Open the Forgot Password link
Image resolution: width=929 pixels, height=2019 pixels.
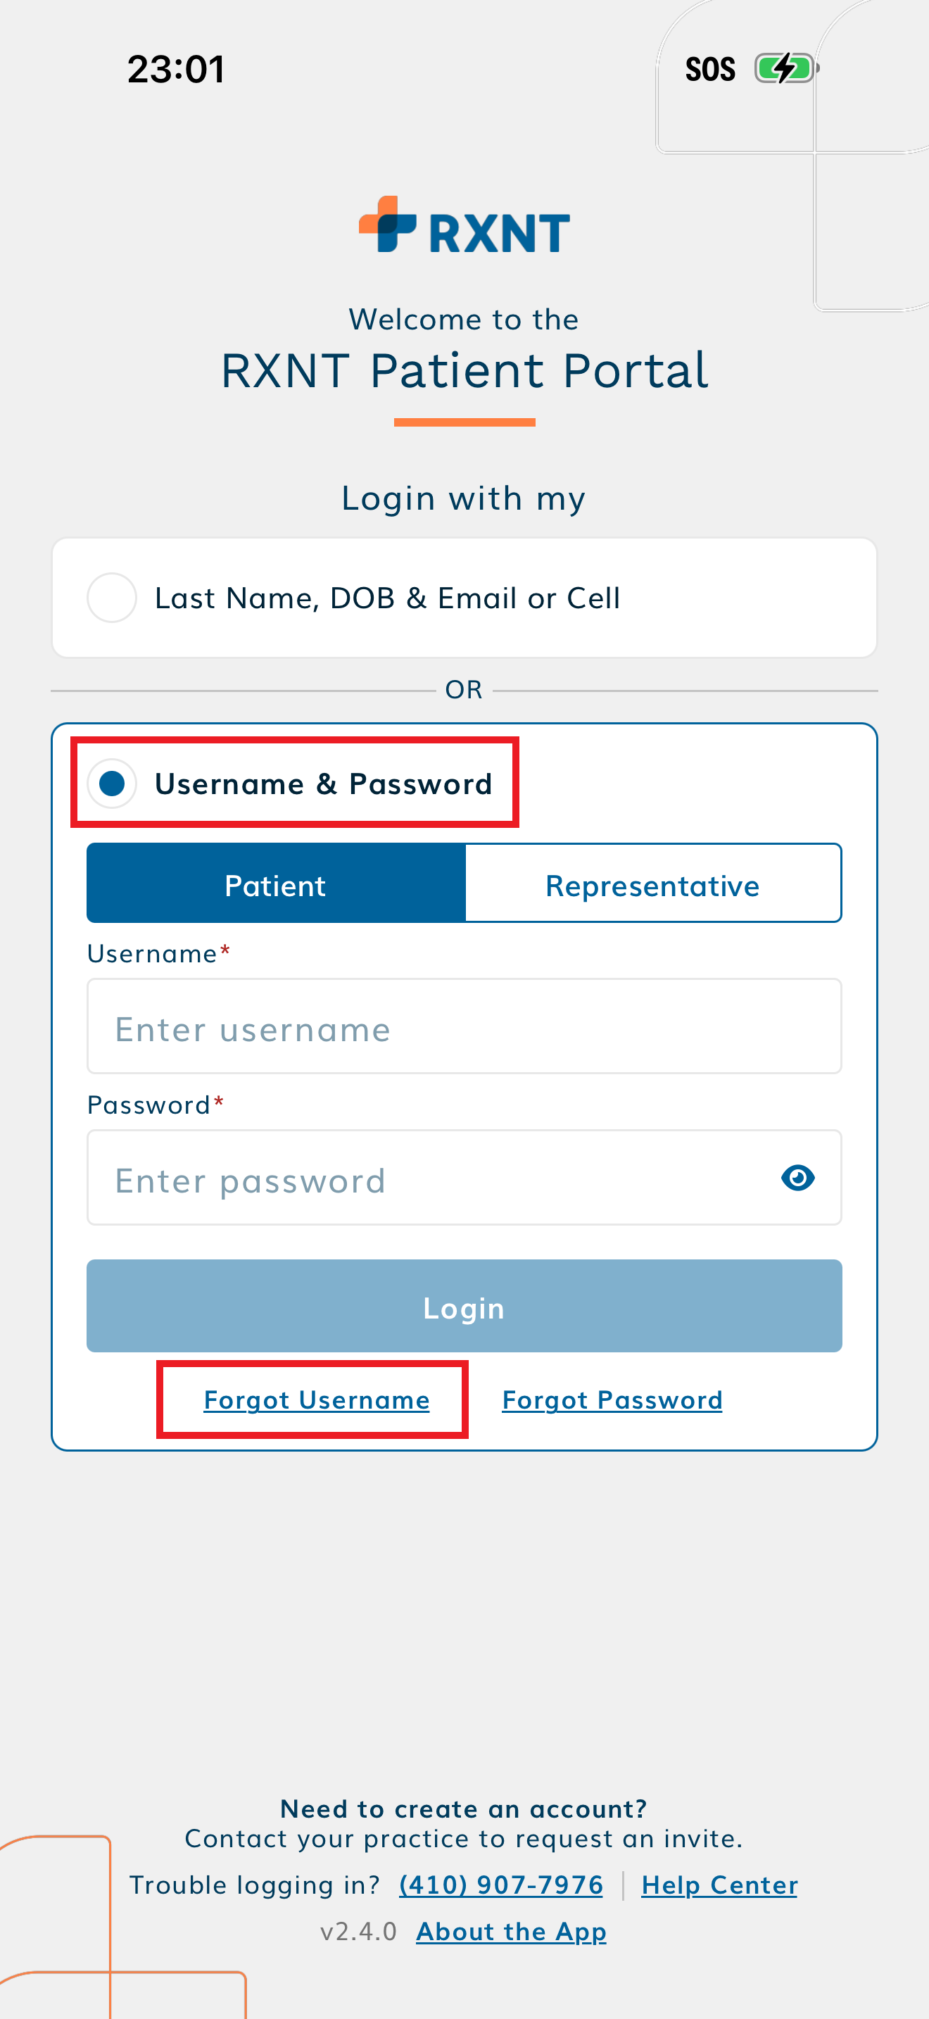coord(612,1400)
